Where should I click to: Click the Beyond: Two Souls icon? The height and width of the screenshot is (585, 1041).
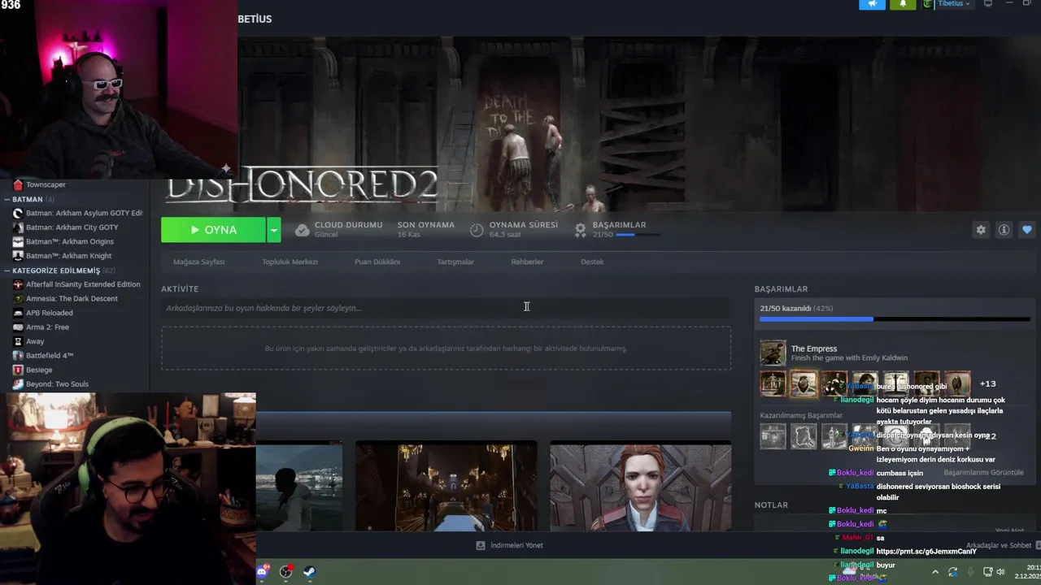(18, 383)
